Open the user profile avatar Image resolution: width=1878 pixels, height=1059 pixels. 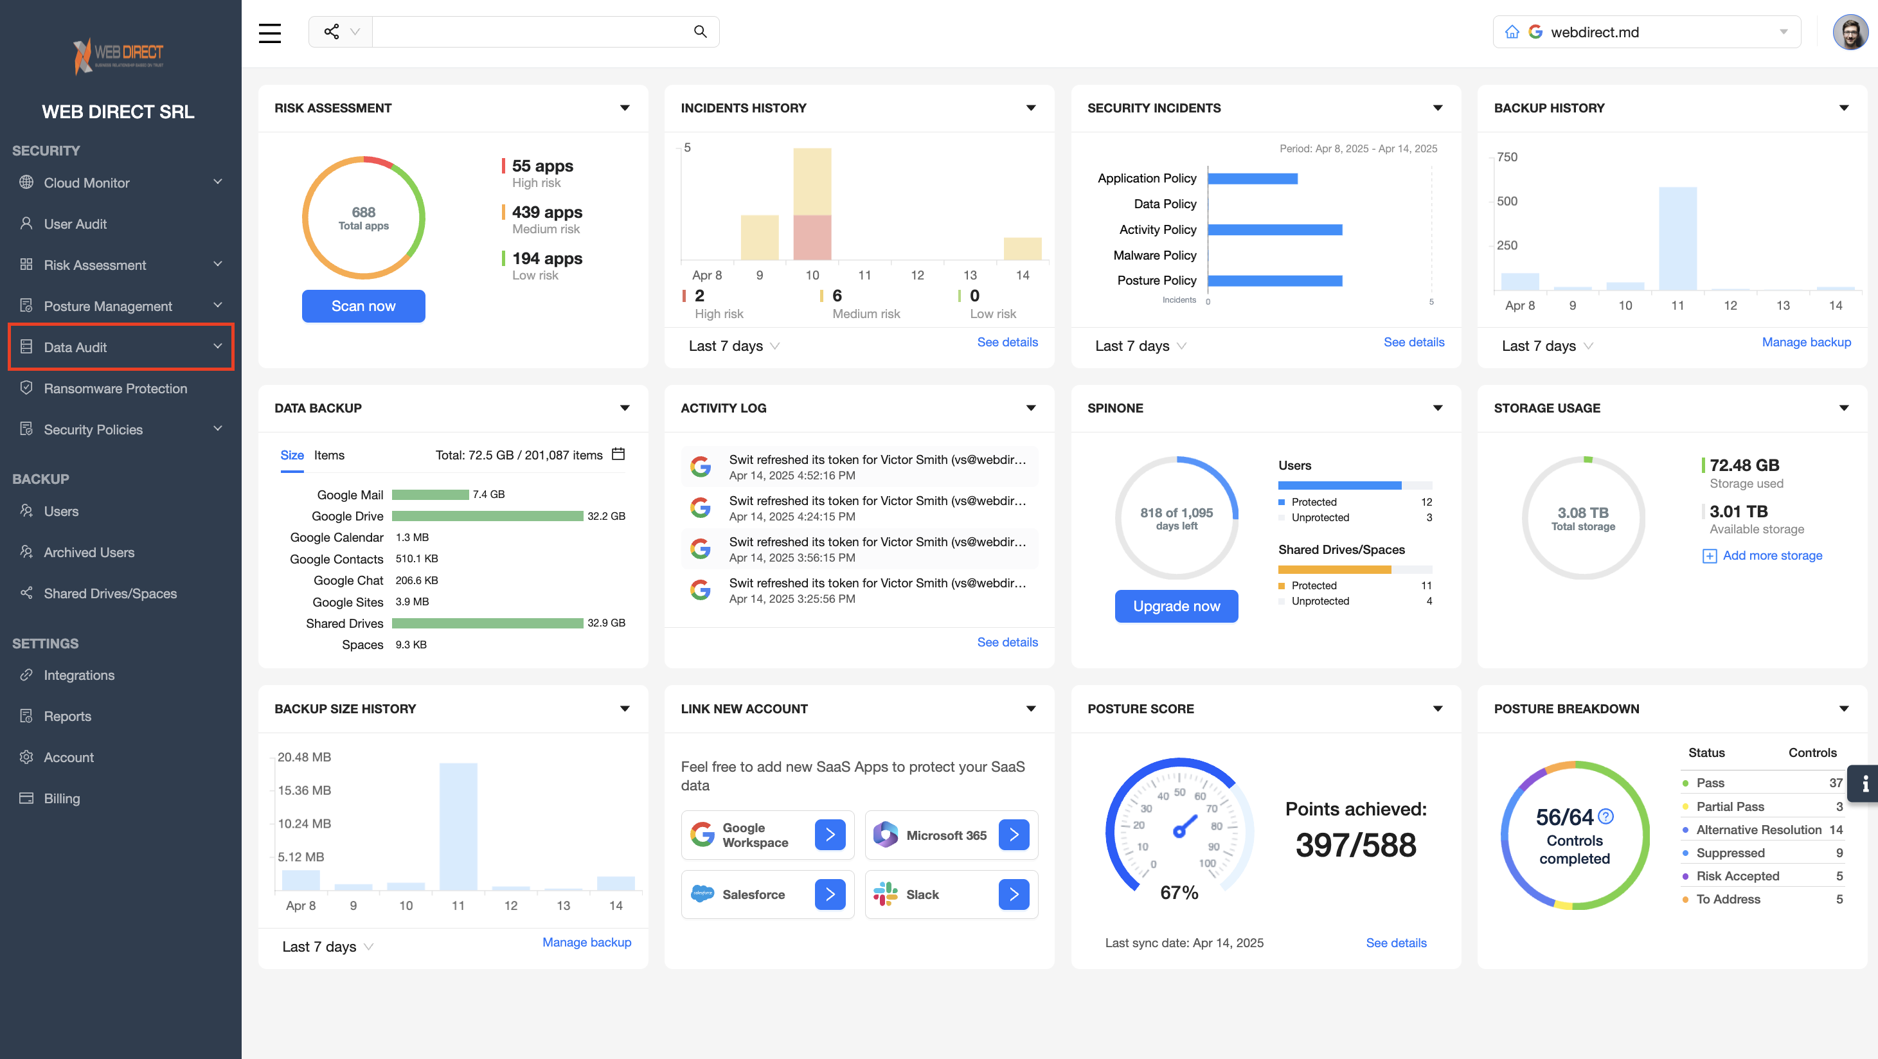point(1850,32)
